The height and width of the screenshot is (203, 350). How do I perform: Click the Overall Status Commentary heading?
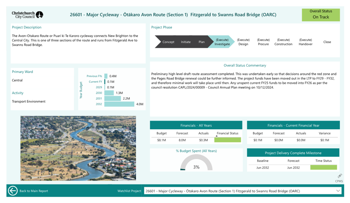tap(245, 65)
